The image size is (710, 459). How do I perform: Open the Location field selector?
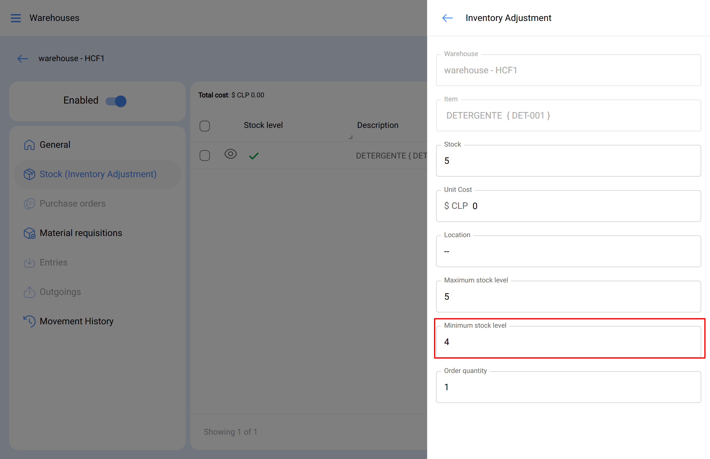pyautogui.click(x=568, y=251)
